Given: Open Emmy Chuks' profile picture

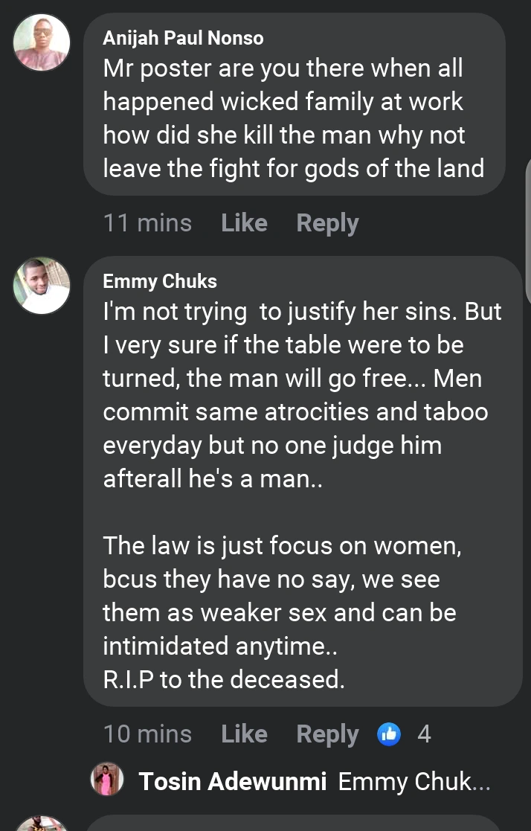Looking at the screenshot, I should 42,286.
